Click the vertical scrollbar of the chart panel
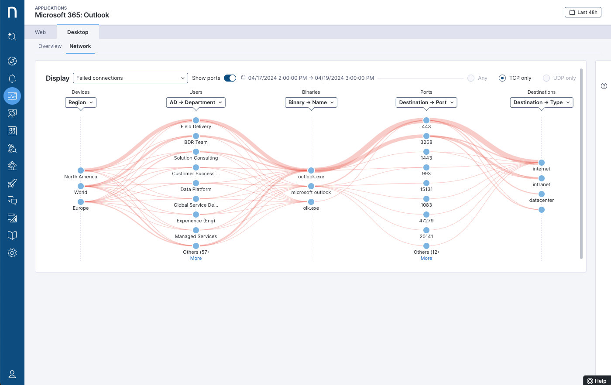 (x=580, y=164)
